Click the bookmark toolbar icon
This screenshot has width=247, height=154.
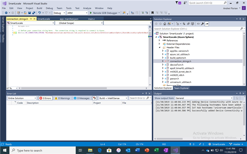[152, 13]
